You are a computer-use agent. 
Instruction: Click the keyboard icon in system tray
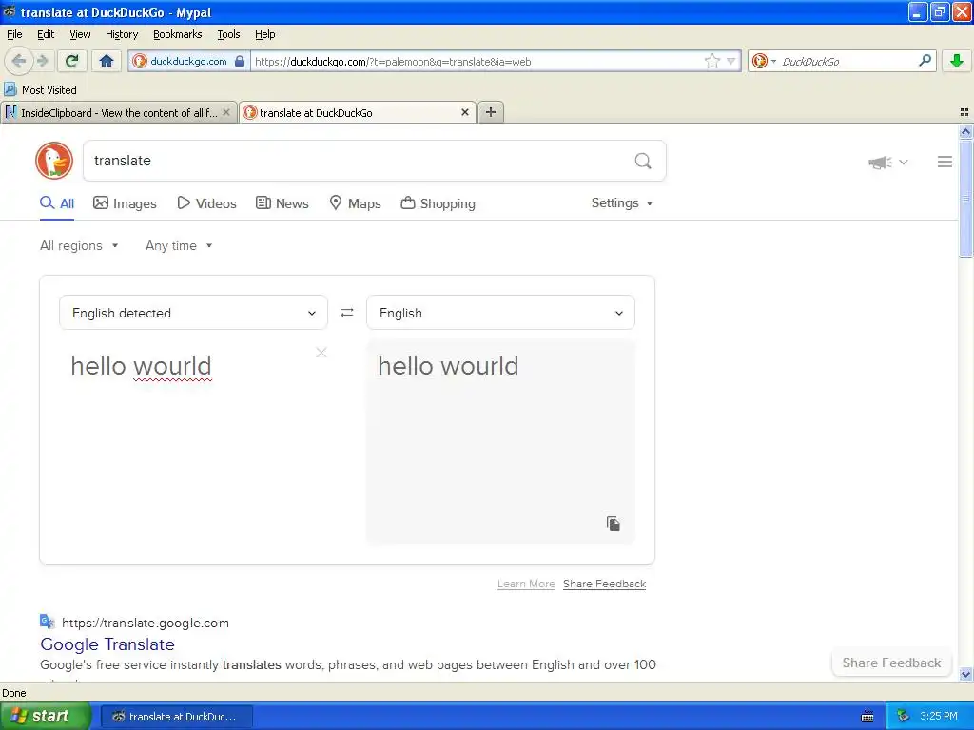[x=867, y=717]
